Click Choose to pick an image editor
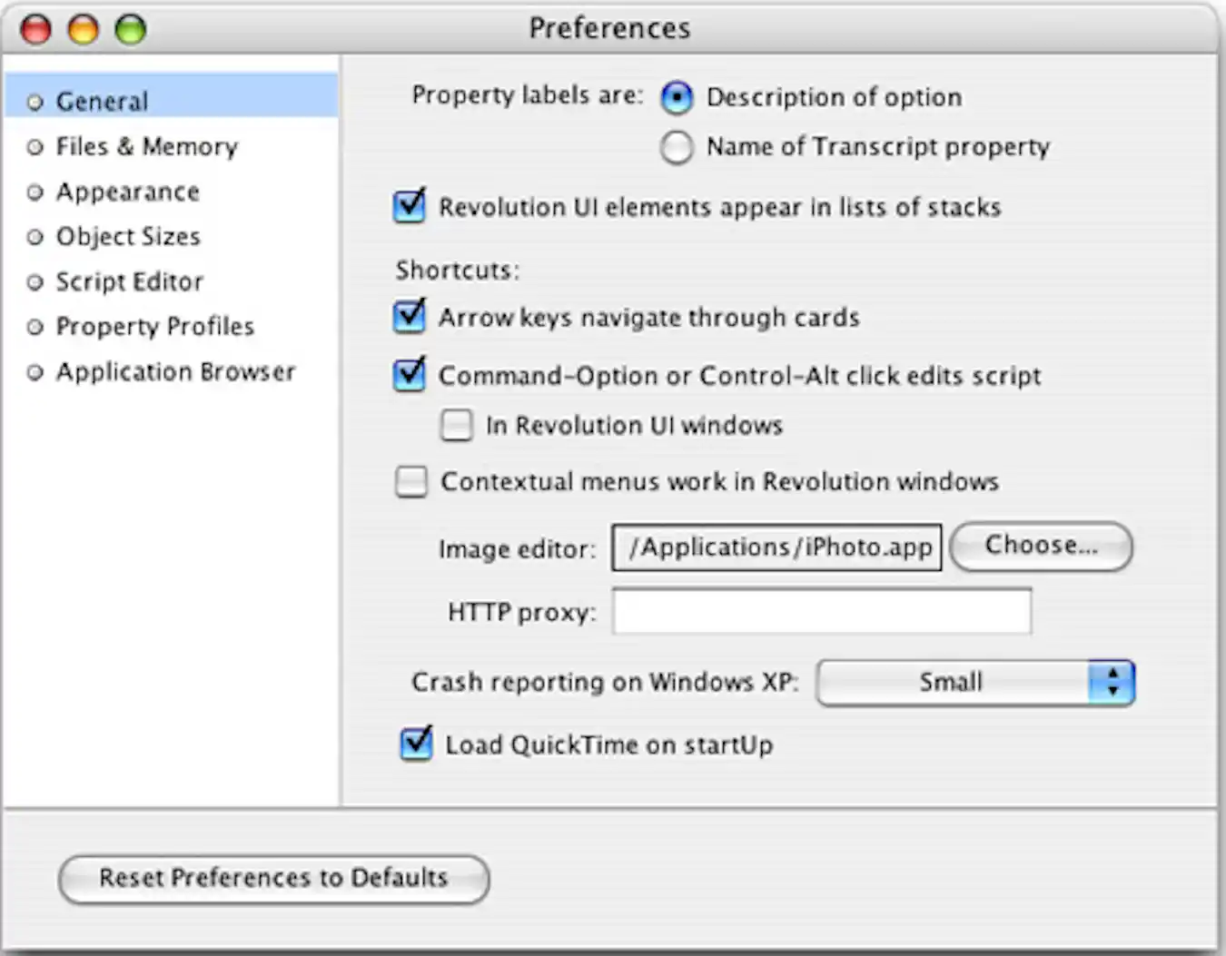Viewport: 1226px width, 956px height. pos(1041,546)
